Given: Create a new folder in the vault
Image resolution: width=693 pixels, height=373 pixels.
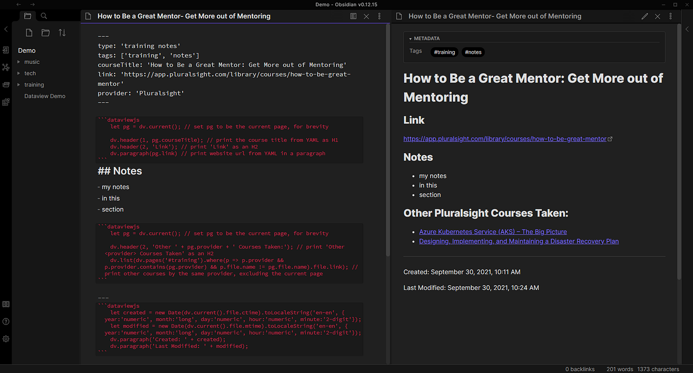Looking at the screenshot, I should click(45, 32).
